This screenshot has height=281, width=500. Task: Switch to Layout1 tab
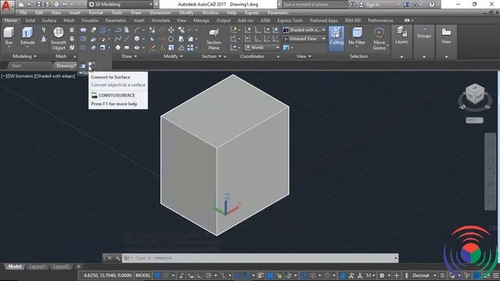coord(37,266)
